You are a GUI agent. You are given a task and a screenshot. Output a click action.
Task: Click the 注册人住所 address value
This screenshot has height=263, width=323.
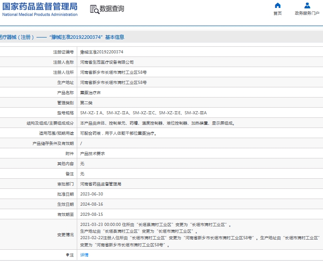(x=113, y=72)
